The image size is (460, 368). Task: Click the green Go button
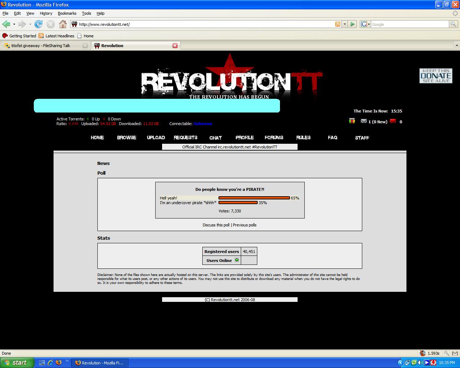[353, 24]
